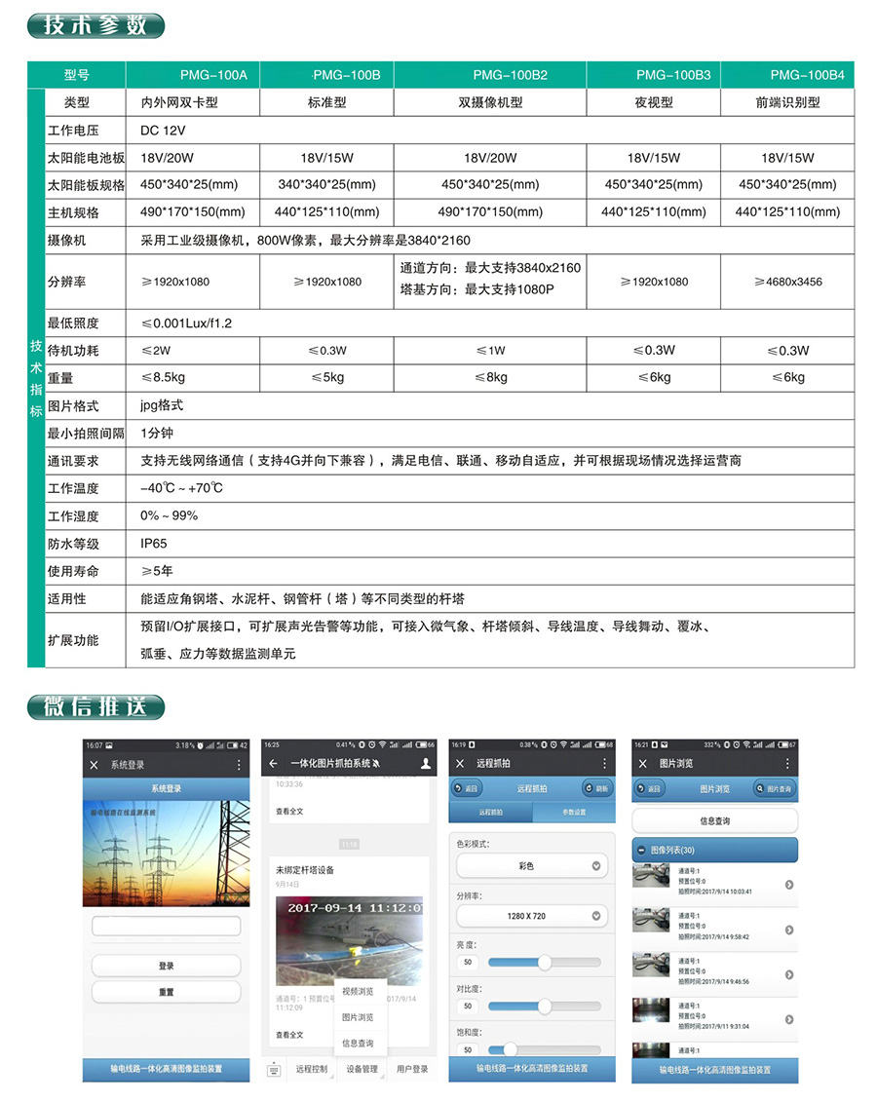Close the 远程抓拍 page with the X icon

click(x=460, y=764)
